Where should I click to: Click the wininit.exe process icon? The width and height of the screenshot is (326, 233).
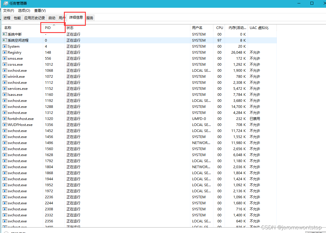[x=4, y=76]
